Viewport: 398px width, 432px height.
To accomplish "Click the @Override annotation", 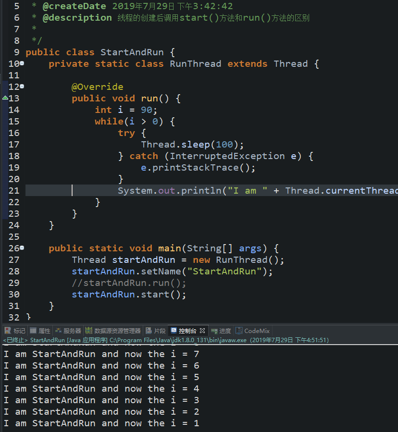I will click(x=97, y=87).
